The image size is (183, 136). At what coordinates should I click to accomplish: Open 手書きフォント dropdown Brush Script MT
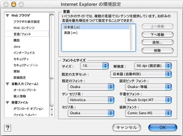[x=148, y=100]
